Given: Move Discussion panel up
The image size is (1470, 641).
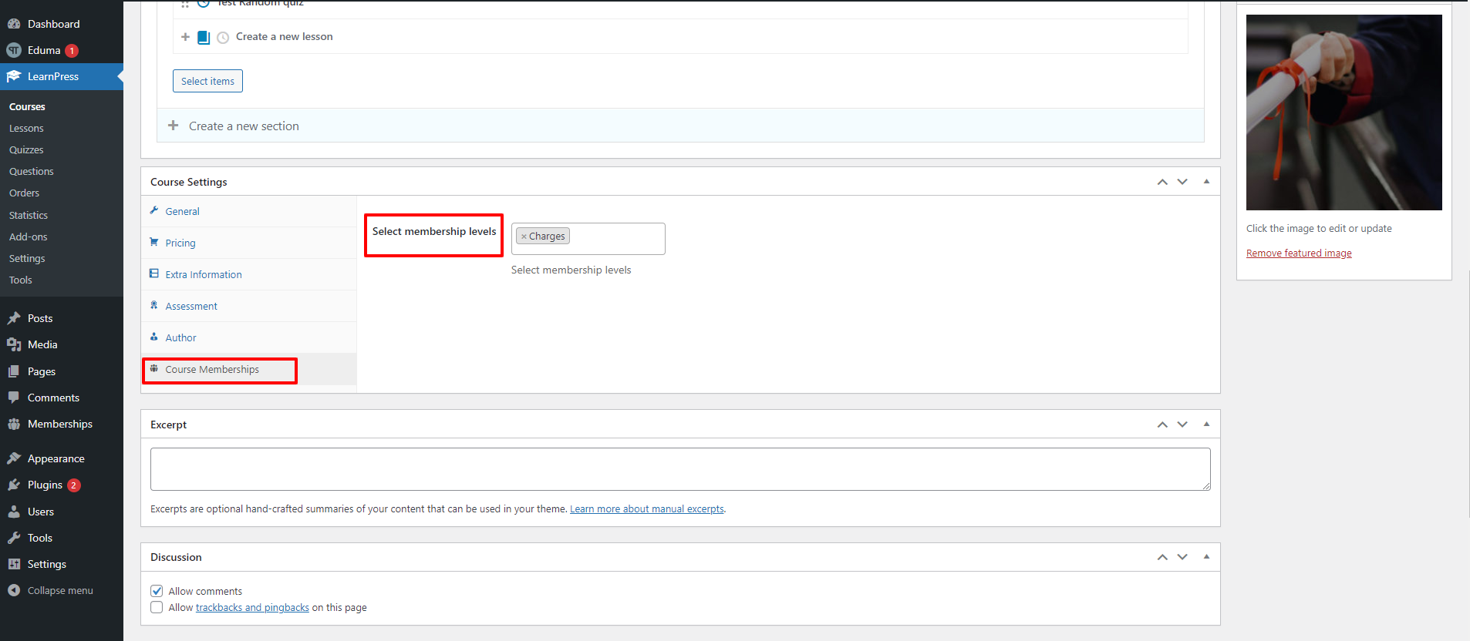Looking at the screenshot, I should pos(1162,557).
